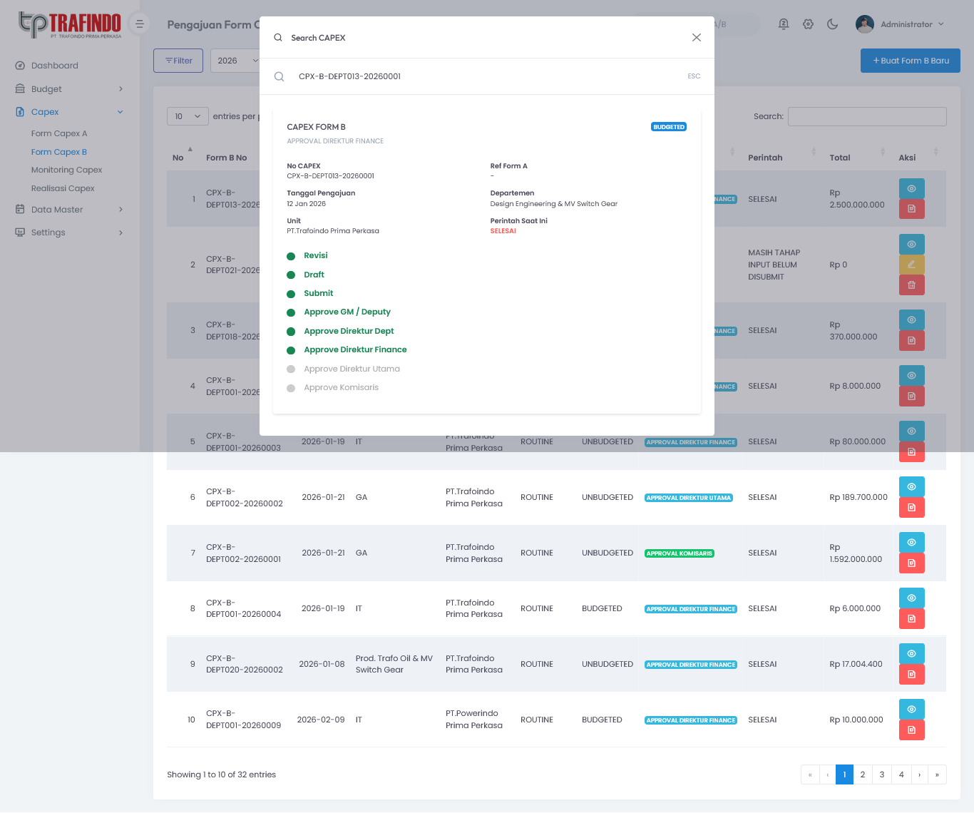Click red document button in row 9
Screen dimensions: 974x813
(x=911, y=674)
